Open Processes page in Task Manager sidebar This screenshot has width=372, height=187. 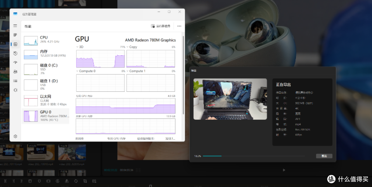15,35
